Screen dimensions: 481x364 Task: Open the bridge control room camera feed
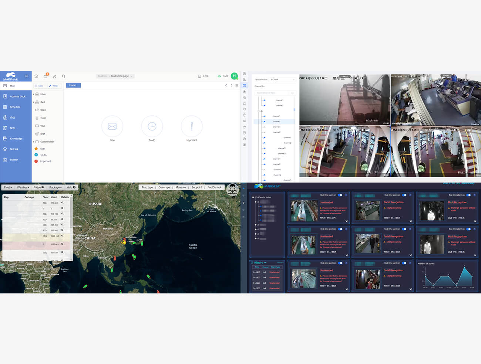436,100
